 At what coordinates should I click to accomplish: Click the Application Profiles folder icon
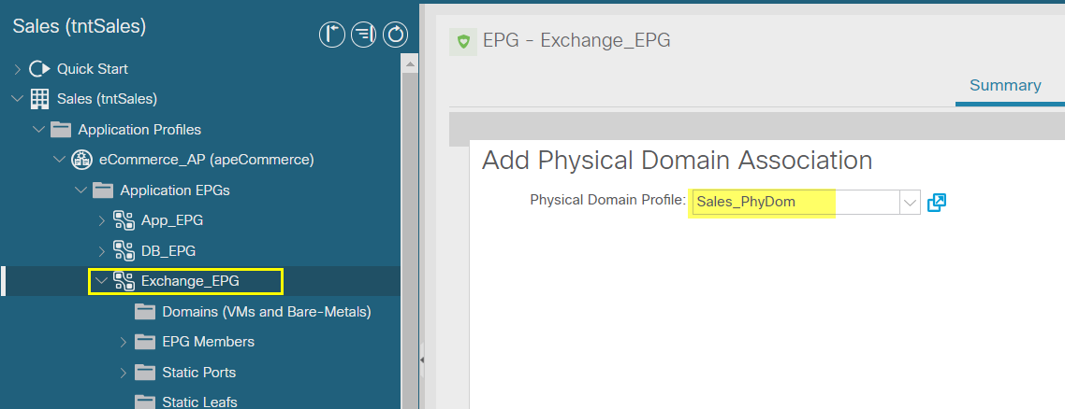tap(61, 130)
